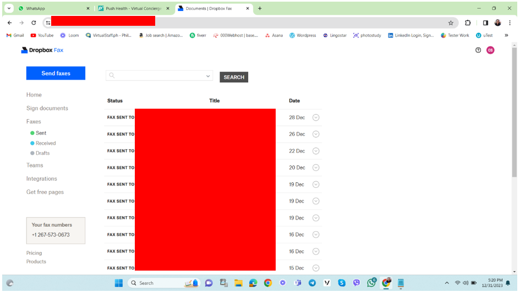Viewport: 520px width, 292px height.
Task: Open Wordpress bookmark
Action: point(303,35)
